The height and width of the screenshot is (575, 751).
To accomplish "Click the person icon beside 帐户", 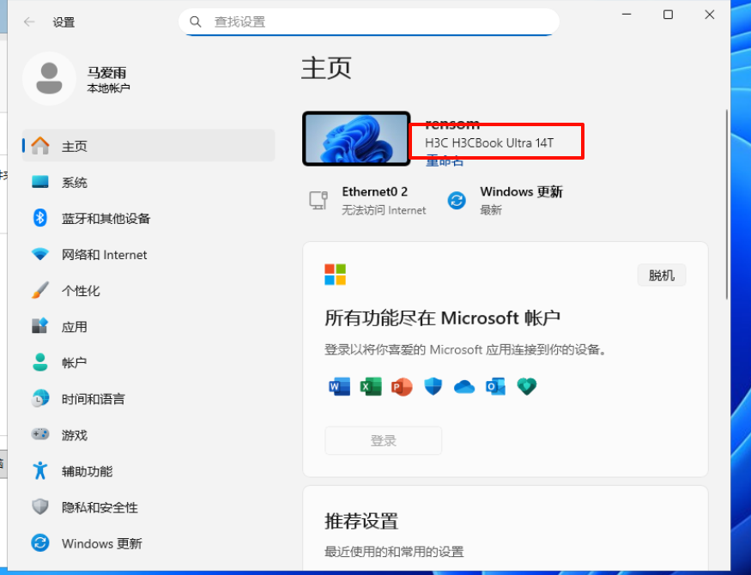I will tap(40, 362).
